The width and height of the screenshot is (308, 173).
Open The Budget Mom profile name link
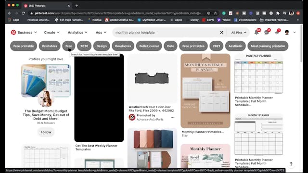point(46,115)
